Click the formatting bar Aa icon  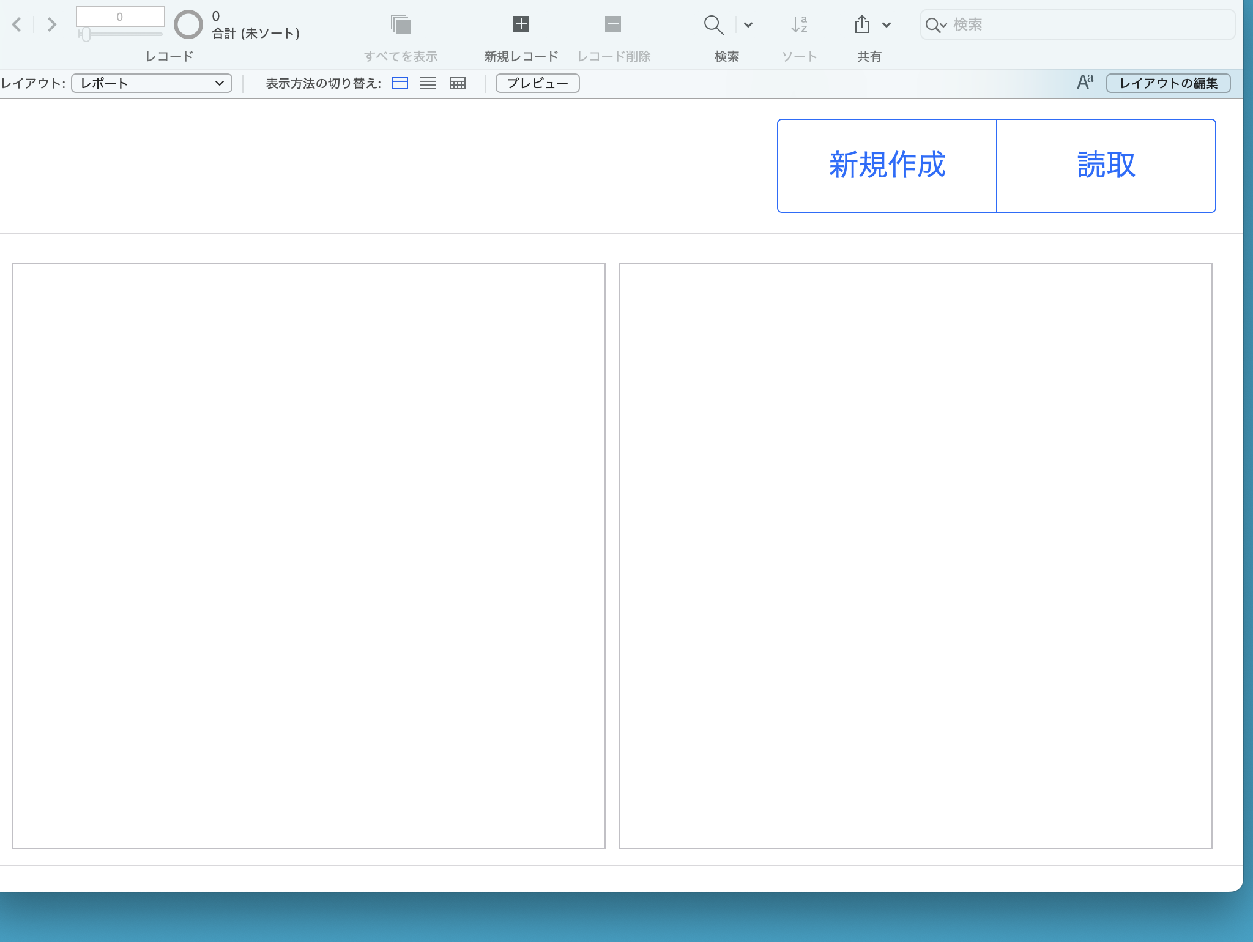pos(1085,83)
